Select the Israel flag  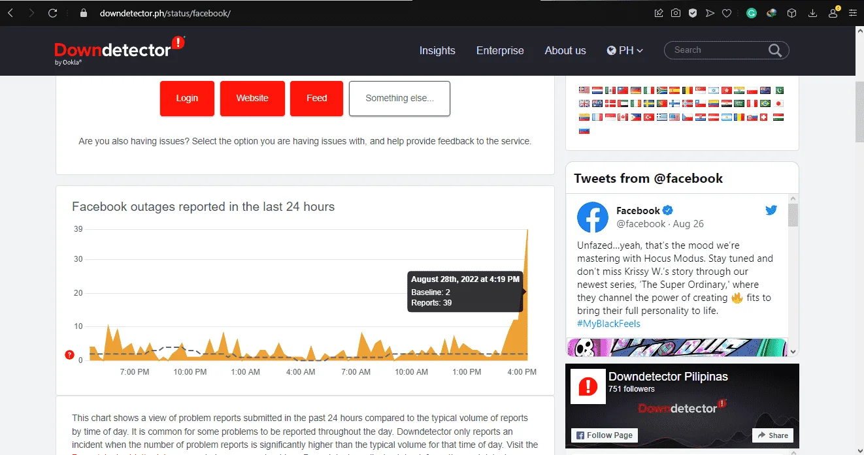(714, 90)
